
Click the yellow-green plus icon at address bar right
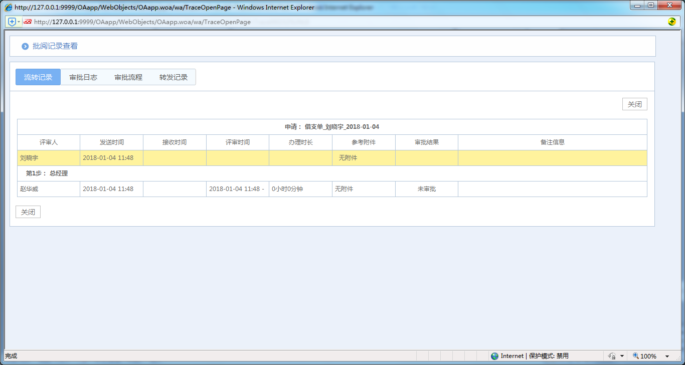click(672, 22)
